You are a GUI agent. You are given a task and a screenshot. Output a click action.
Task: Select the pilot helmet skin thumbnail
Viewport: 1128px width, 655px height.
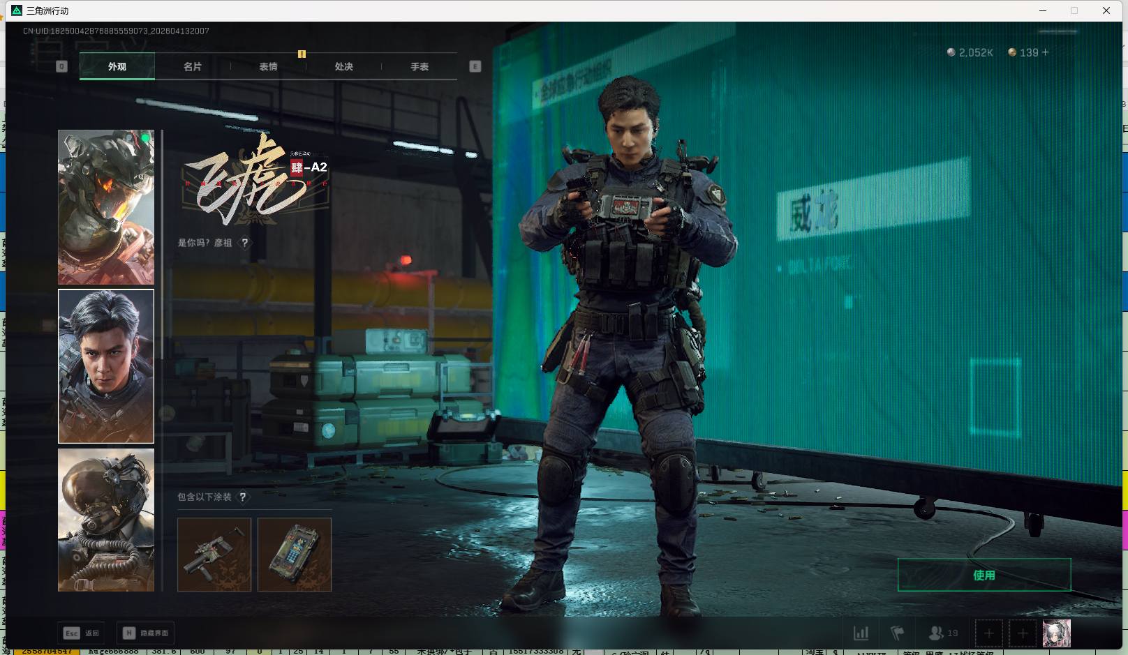coord(106,520)
